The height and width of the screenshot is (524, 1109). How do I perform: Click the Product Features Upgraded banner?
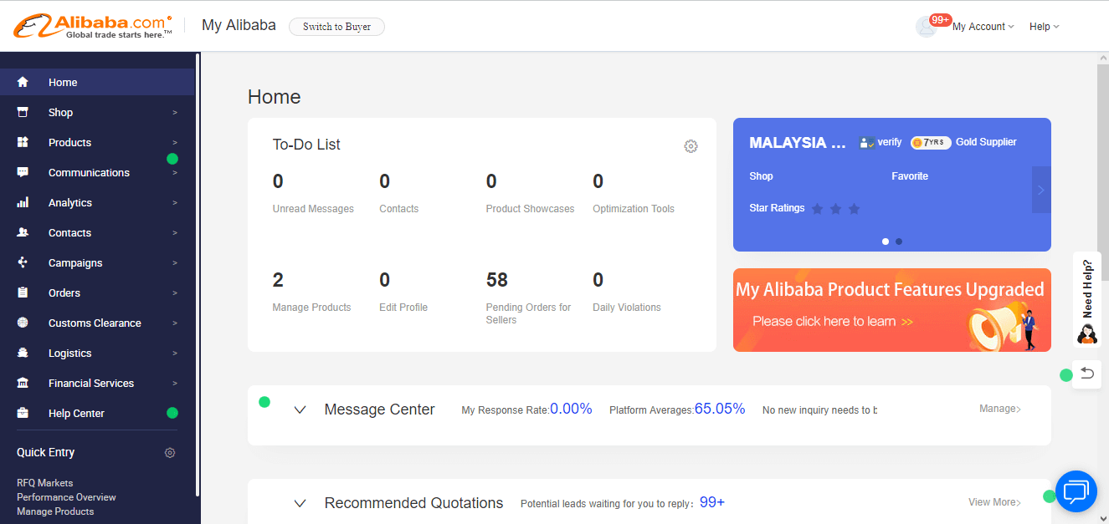pyautogui.click(x=891, y=310)
